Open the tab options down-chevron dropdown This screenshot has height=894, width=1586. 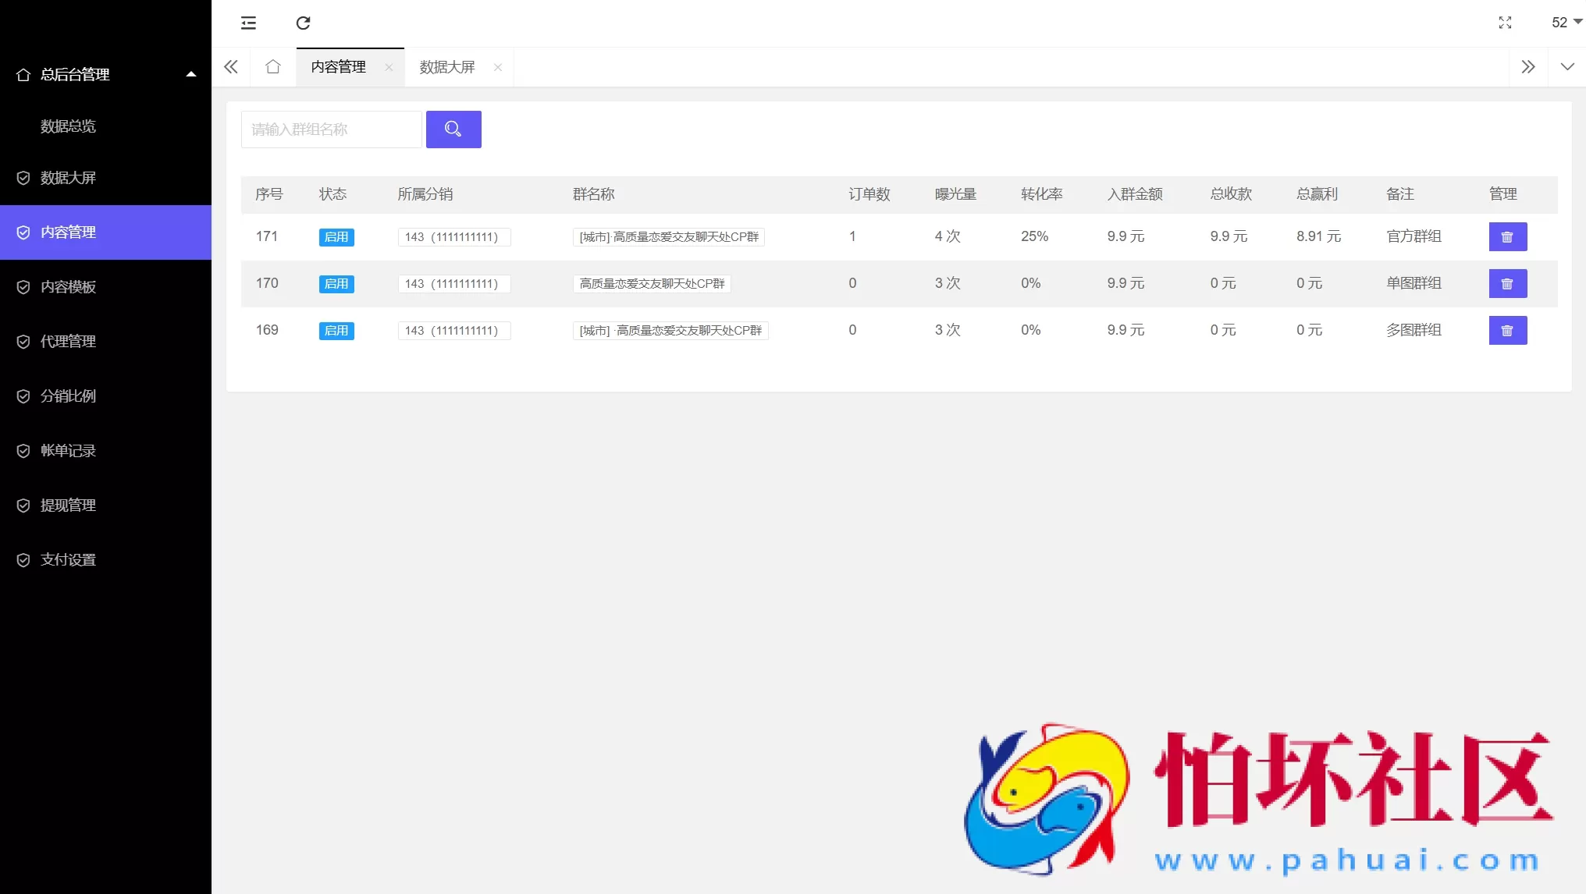pyautogui.click(x=1566, y=67)
